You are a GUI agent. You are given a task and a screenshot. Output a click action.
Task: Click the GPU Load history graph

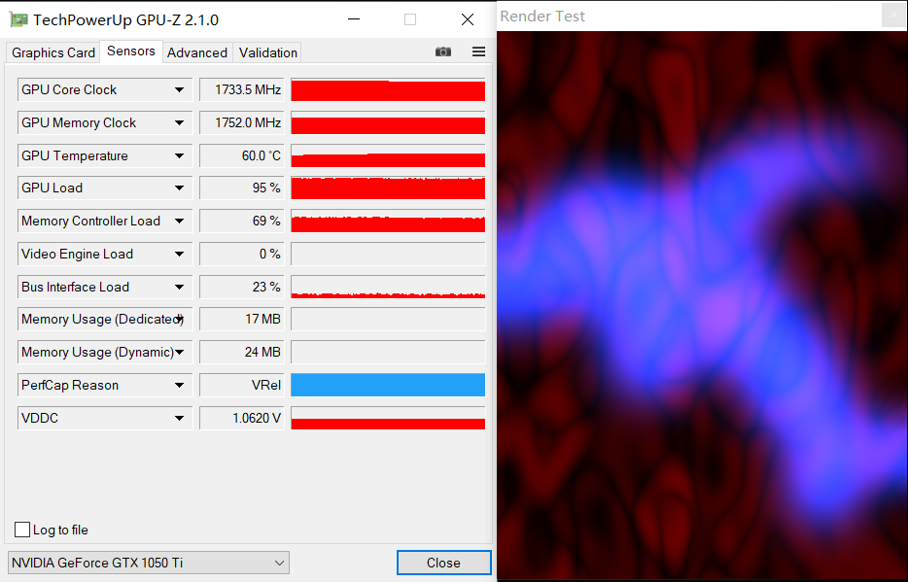click(x=388, y=188)
